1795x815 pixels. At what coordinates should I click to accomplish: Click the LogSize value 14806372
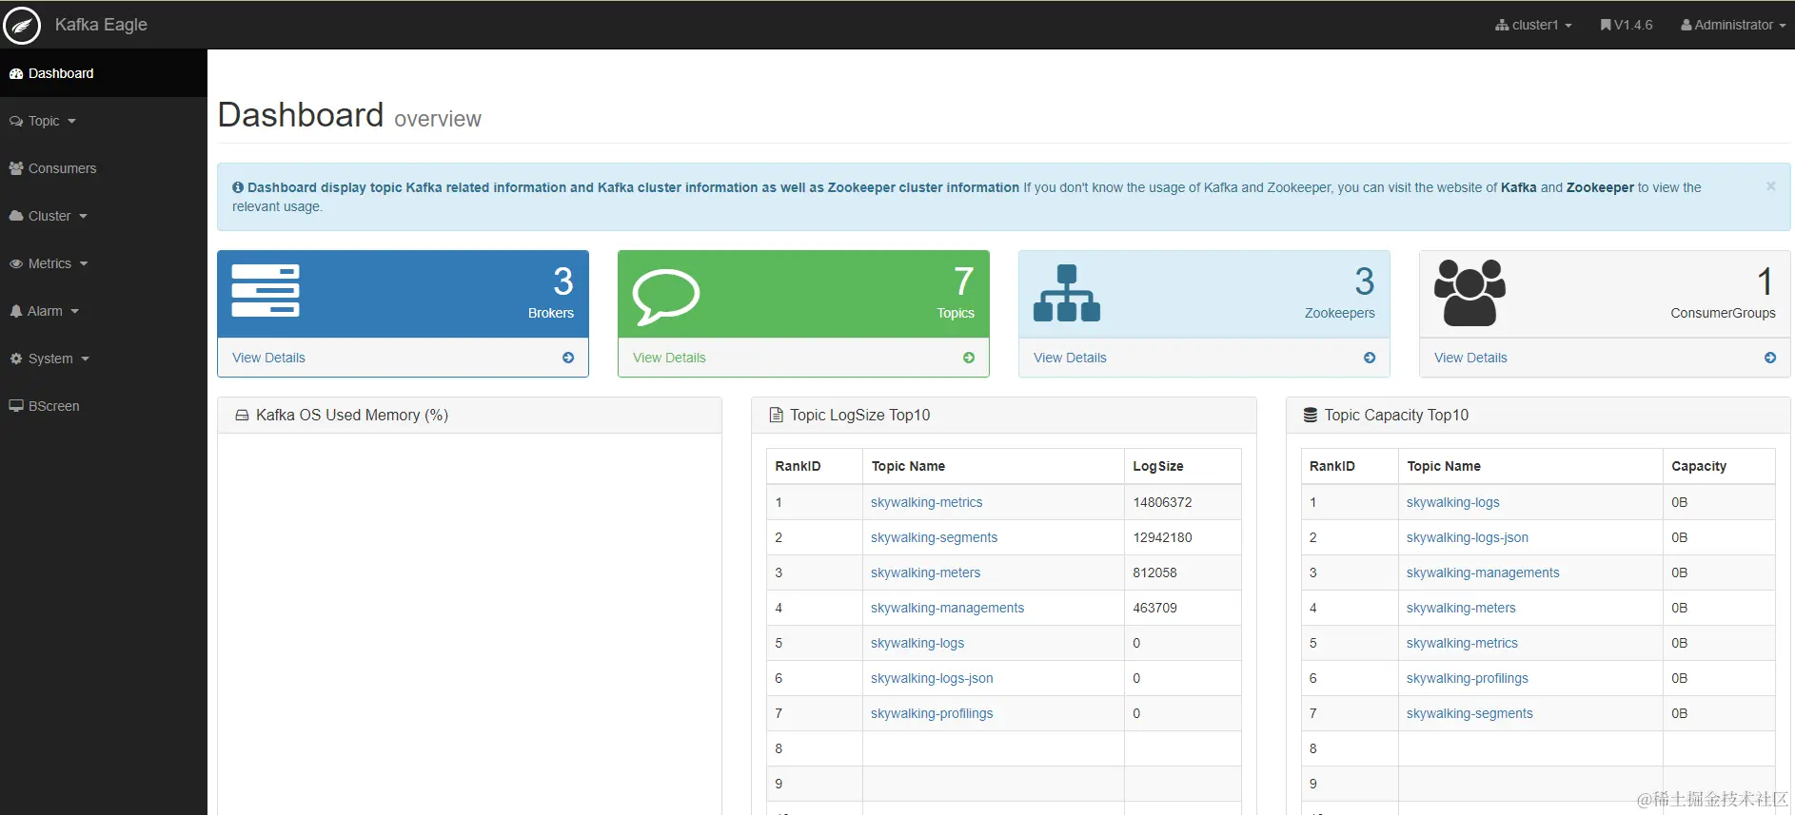[1162, 502]
